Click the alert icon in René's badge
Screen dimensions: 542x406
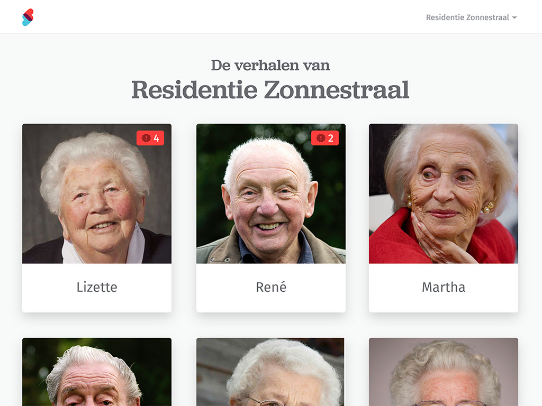(321, 138)
